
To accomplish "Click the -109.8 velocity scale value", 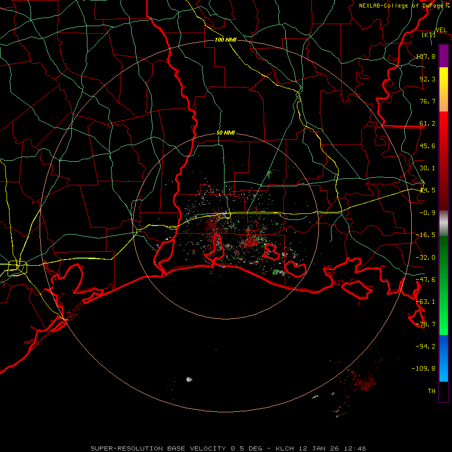I will (x=423, y=369).
